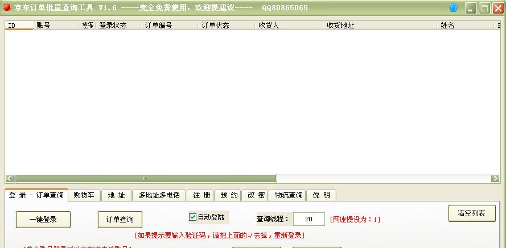This screenshot has height=248, width=506.
Task: Toggle the 自动登陆 checkbox
Action: tap(192, 217)
